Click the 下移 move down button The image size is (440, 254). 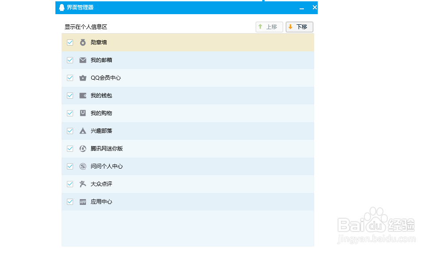pyautogui.click(x=300, y=27)
